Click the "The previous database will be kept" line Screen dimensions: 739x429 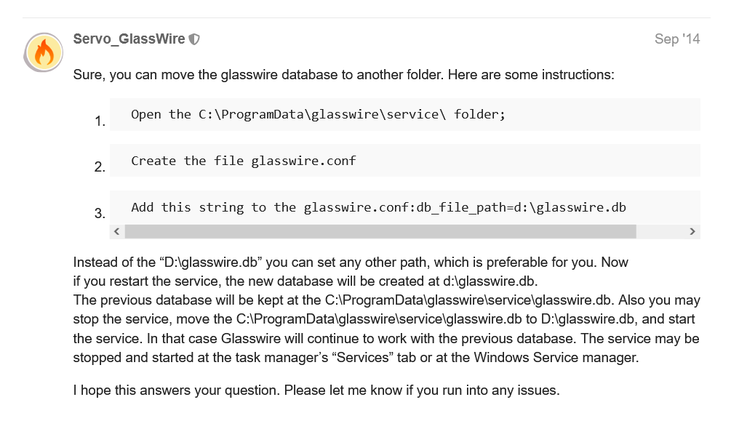pyautogui.click(x=386, y=300)
